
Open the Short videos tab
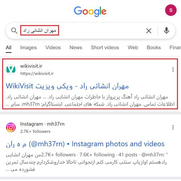[x=105, y=47]
